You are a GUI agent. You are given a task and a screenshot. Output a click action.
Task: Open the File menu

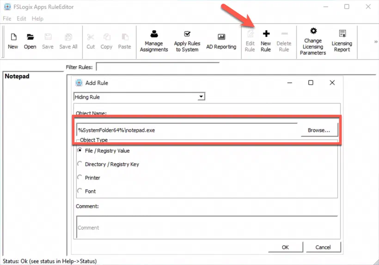pos(7,18)
